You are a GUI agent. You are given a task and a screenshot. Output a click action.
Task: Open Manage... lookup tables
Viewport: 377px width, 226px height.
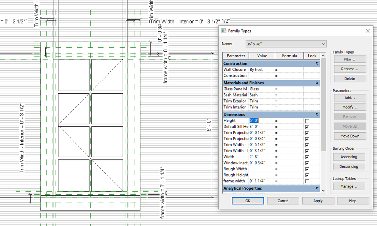[x=349, y=186]
